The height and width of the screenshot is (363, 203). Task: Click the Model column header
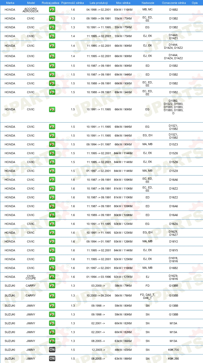[x=31, y=3]
